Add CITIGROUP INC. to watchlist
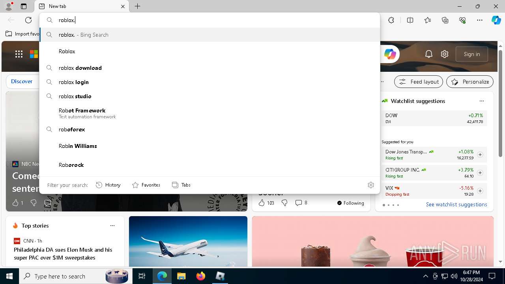This screenshot has width=505, height=284. 480,173
